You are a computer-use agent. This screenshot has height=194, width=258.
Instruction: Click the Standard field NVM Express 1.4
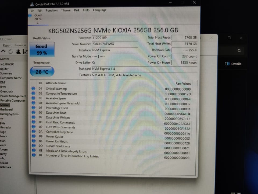click(x=144, y=69)
